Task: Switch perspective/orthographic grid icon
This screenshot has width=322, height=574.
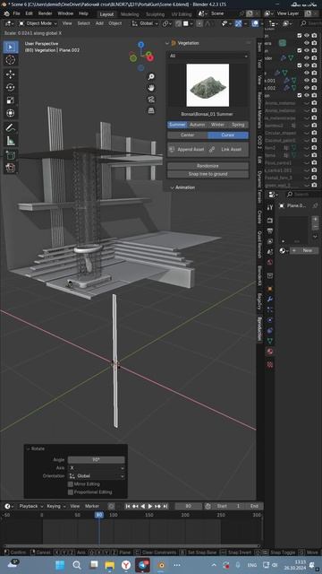Action: [x=151, y=110]
